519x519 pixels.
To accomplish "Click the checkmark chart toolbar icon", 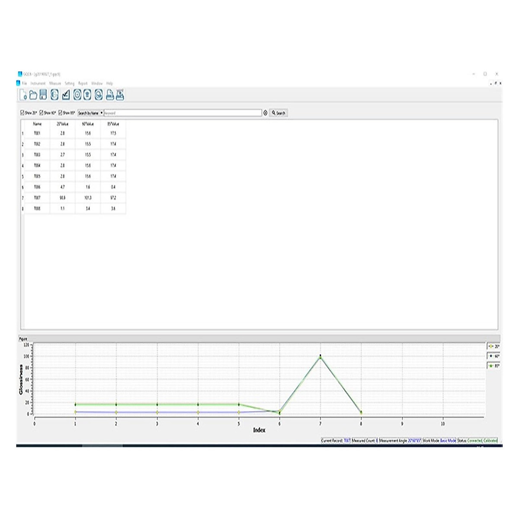I will [x=66, y=95].
